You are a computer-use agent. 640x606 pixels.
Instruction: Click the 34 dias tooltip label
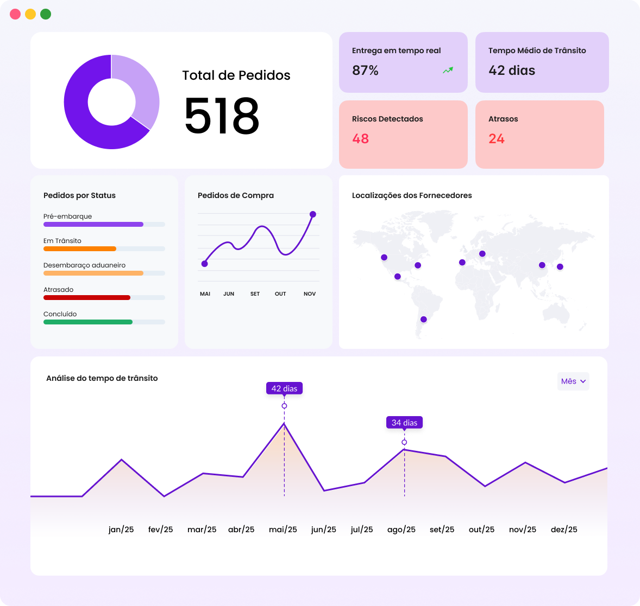[x=404, y=423]
